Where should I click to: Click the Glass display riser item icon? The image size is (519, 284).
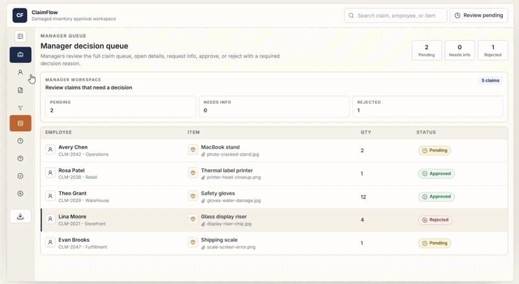tap(193, 219)
